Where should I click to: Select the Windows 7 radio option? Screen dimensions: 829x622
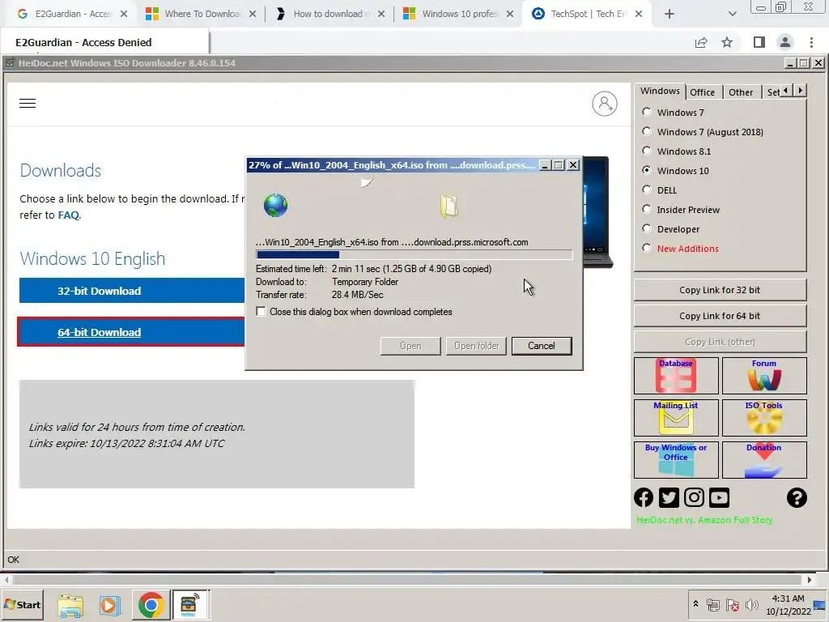coord(647,112)
